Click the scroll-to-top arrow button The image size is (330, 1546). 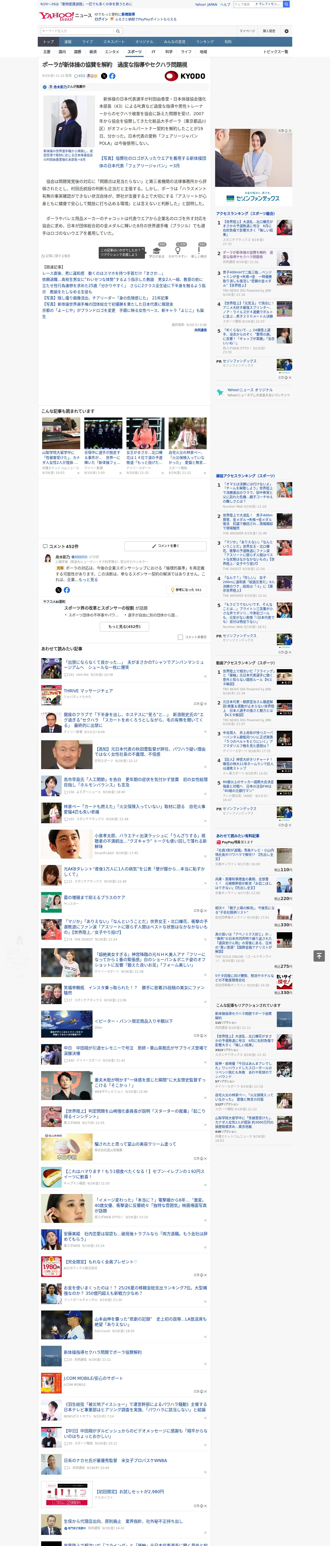[x=319, y=956]
